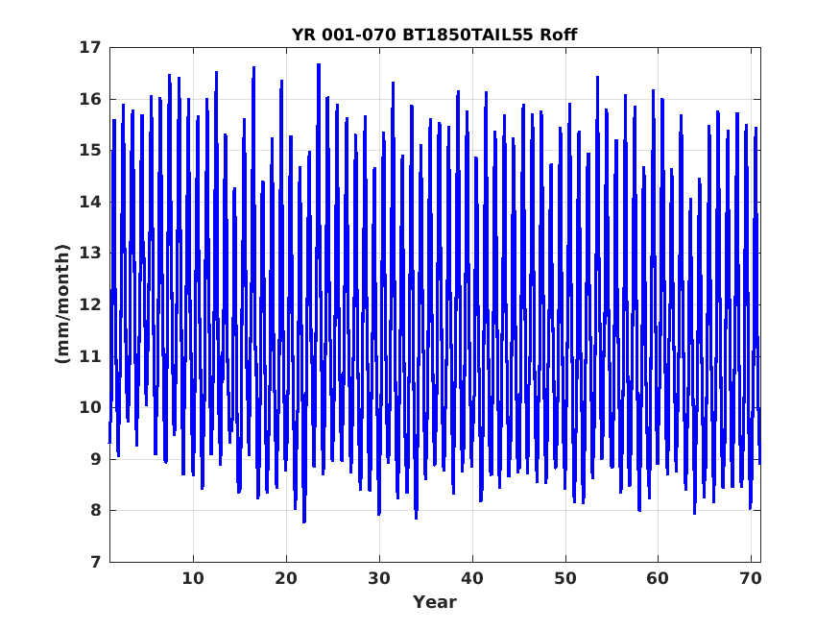Click x-axis tick label '40'

(472, 578)
